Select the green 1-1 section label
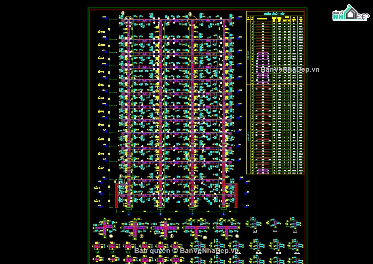This screenshot has height=264, width=373. click(x=97, y=252)
